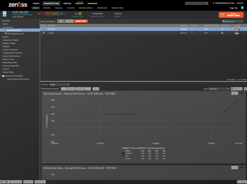The height and width of the screenshot is (184, 247).
Task: Switch to the NETWORK MAP sub-tab
Action: coord(102,8)
